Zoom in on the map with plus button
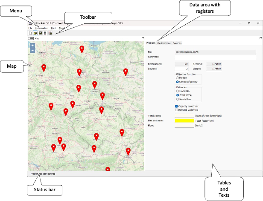Viewport: 263px width, 201px height. (x=32, y=45)
